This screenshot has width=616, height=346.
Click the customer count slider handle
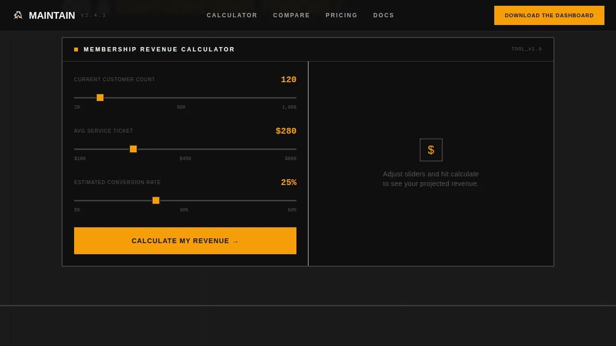100,98
